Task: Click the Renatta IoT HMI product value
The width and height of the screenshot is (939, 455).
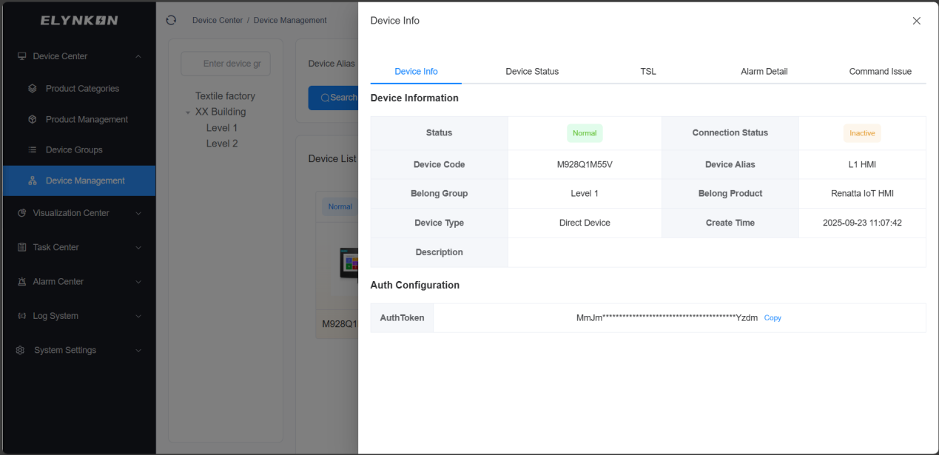Action: [x=862, y=193]
